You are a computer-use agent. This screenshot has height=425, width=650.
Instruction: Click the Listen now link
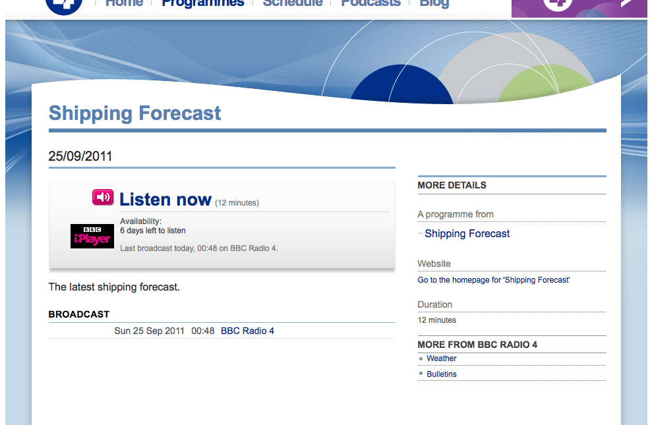pos(165,199)
